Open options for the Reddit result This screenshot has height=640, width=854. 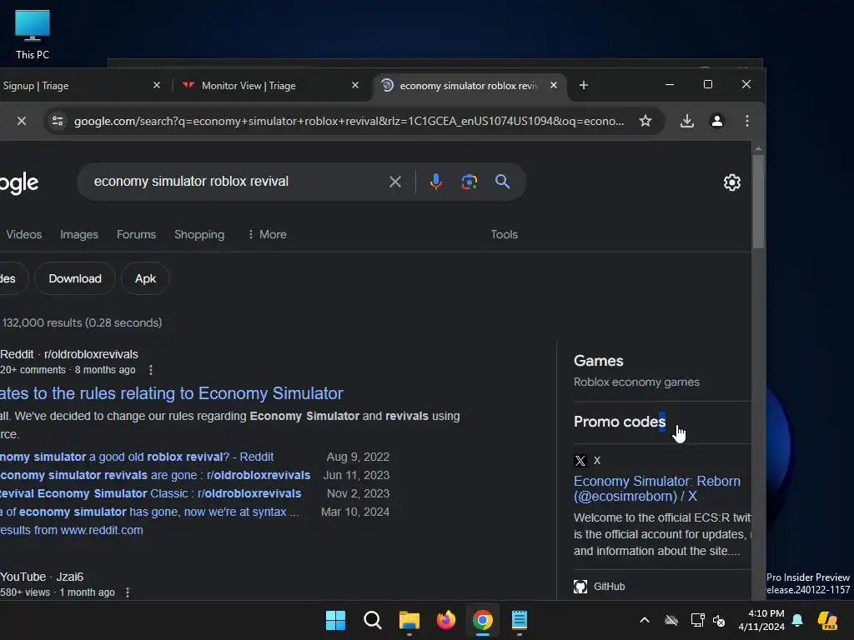coord(151,370)
